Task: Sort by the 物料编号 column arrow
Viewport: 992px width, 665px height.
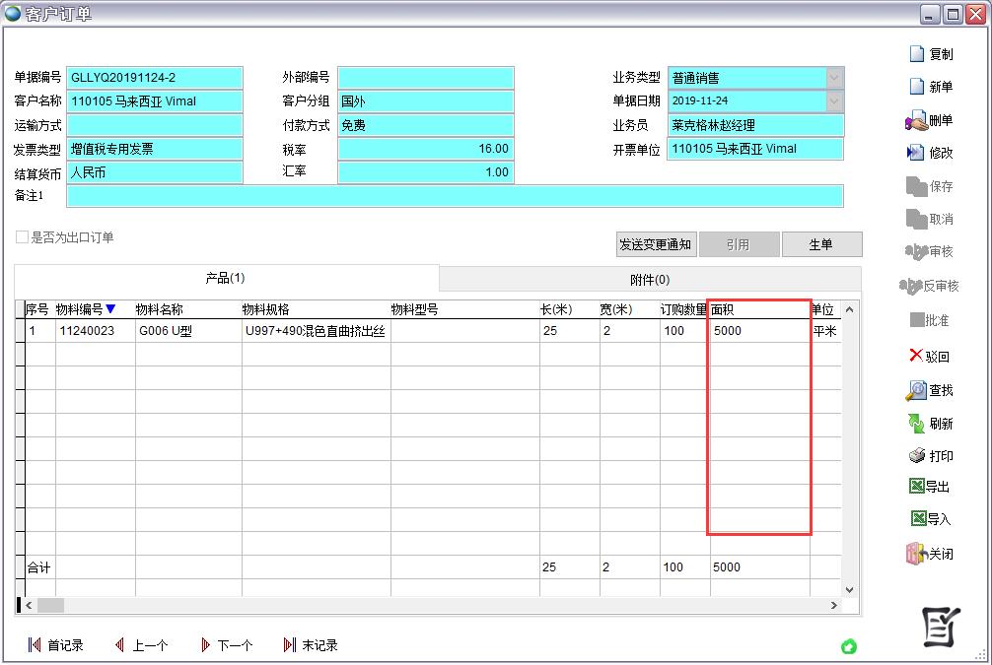Action: [110, 309]
